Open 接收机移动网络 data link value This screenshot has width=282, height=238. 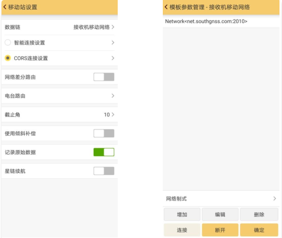[92, 27]
